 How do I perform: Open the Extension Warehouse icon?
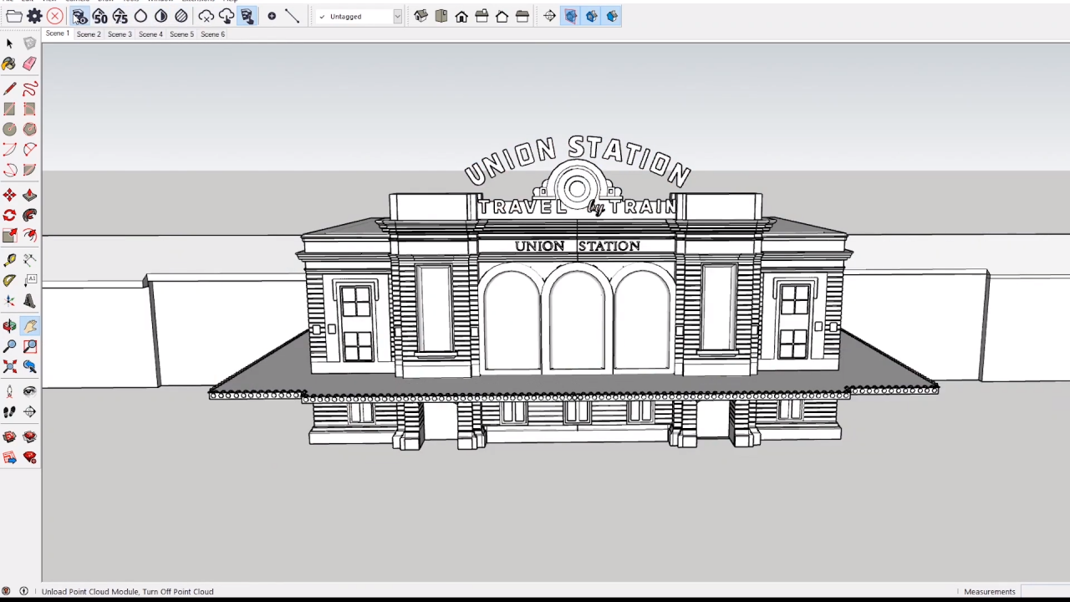click(x=29, y=436)
